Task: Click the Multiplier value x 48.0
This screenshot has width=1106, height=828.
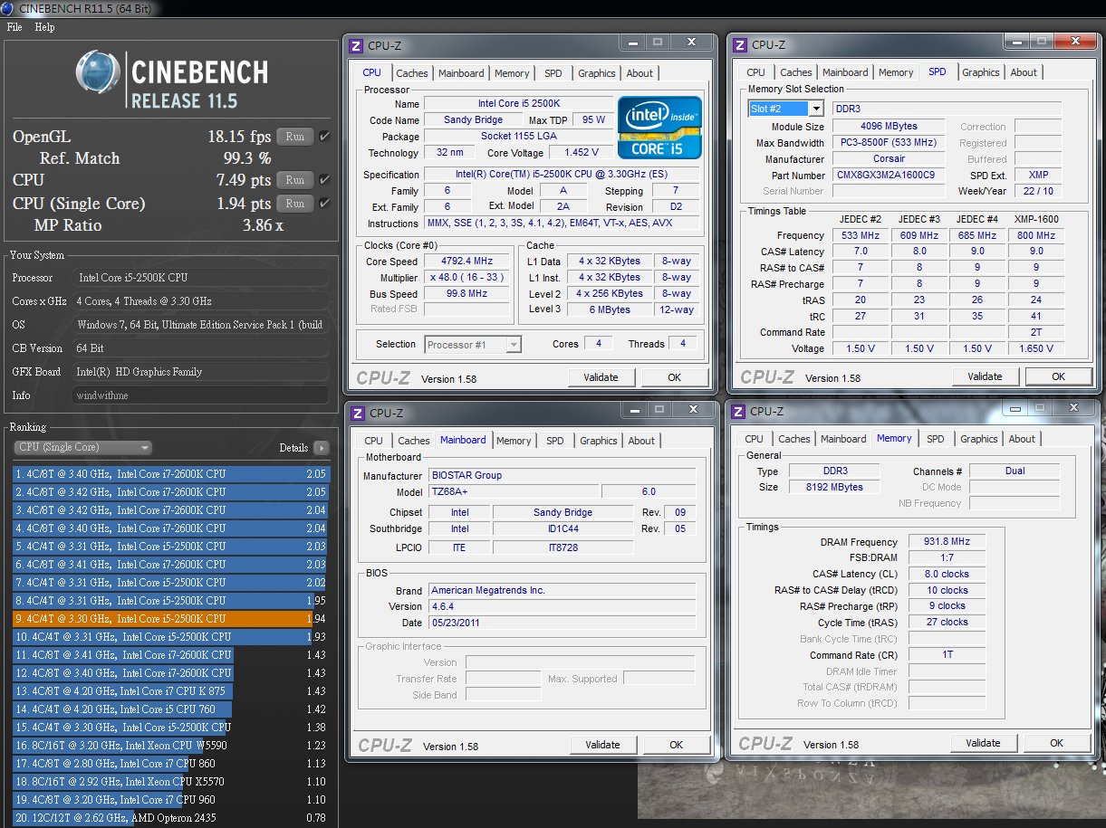Action: point(466,278)
